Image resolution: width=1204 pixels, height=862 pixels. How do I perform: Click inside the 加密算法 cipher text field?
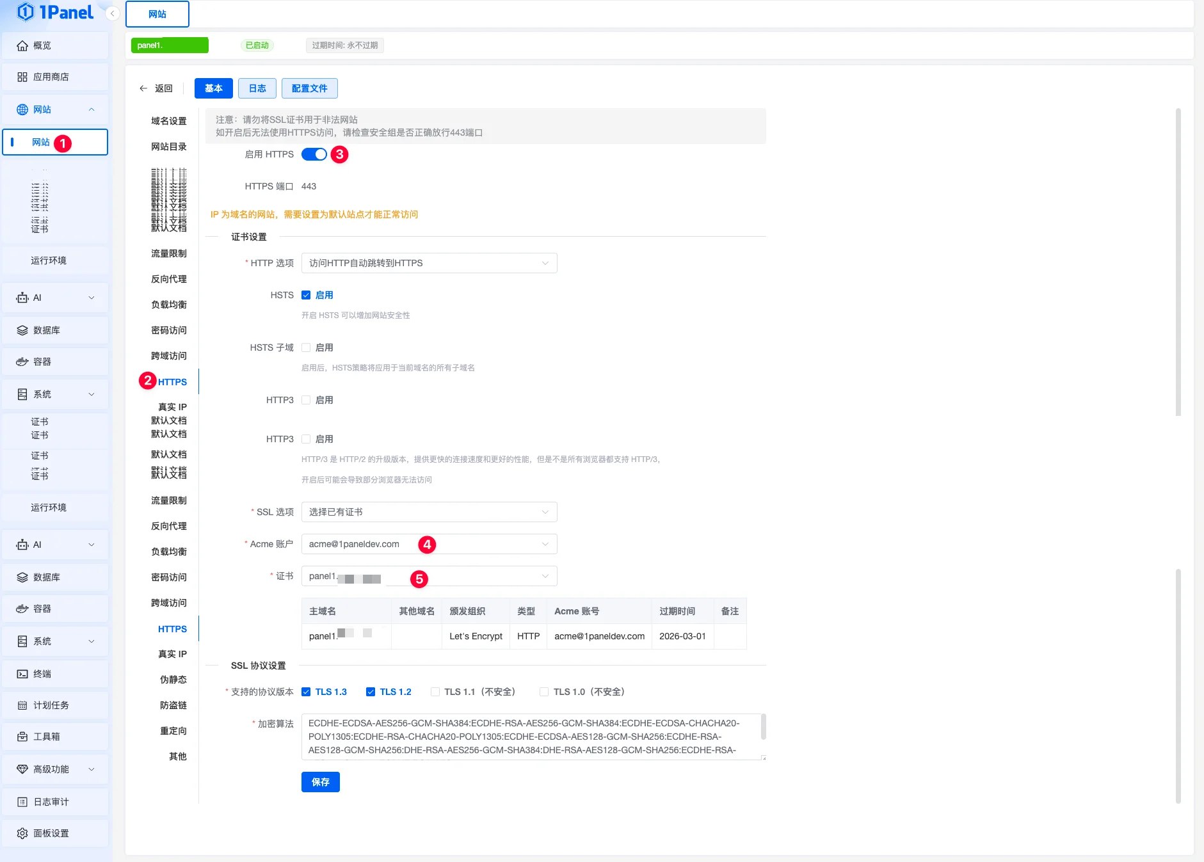coord(525,737)
